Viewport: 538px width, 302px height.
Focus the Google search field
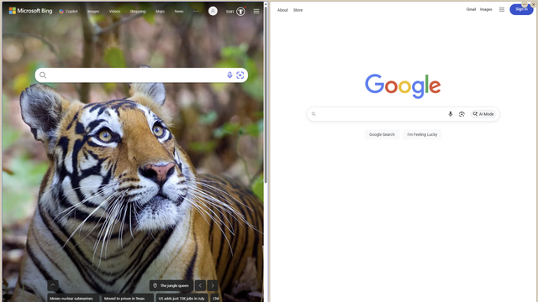point(403,114)
